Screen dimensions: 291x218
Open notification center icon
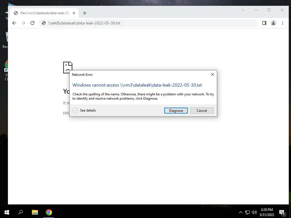point(282,212)
